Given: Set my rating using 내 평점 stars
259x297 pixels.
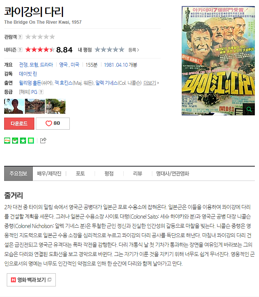Looking at the screenshot, I should (109, 50).
